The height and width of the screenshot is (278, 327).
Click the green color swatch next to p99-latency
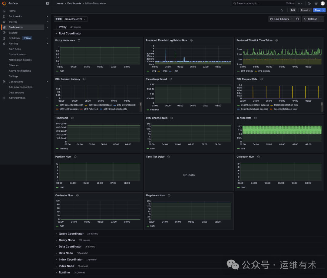(238, 71)
